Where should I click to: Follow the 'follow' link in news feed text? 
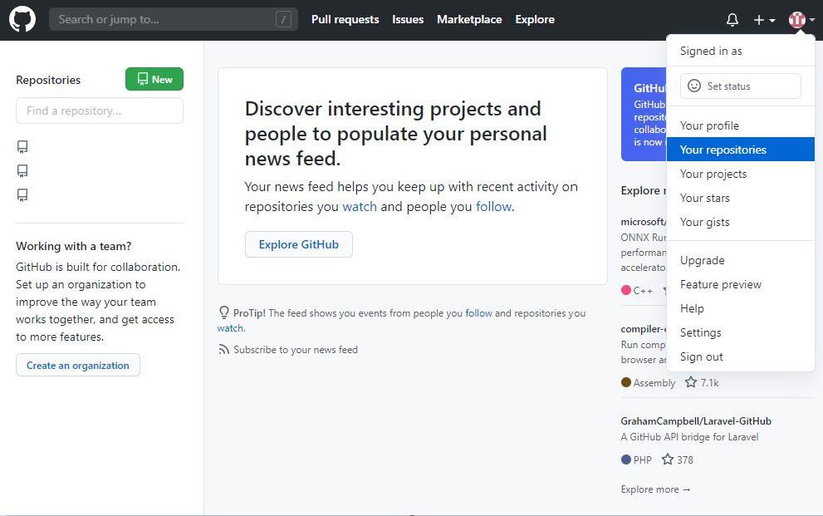493,207
